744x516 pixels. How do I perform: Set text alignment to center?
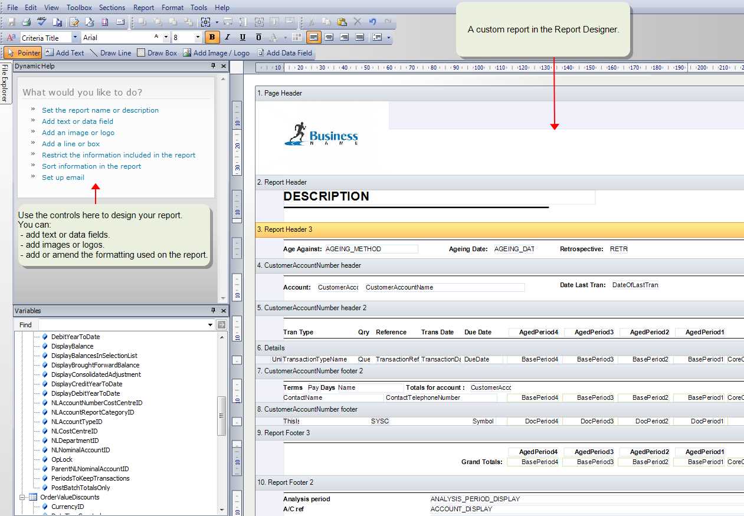[x=329, y=37]
